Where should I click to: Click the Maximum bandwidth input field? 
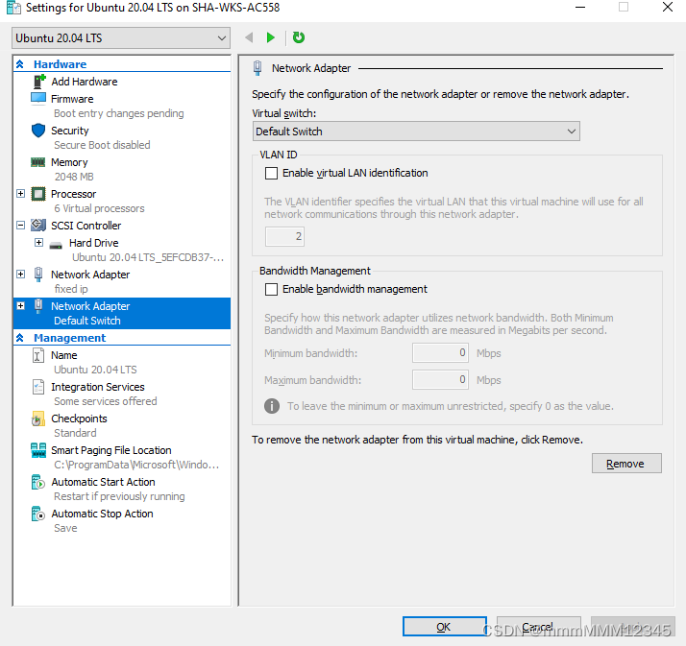[x=440, y=379]
